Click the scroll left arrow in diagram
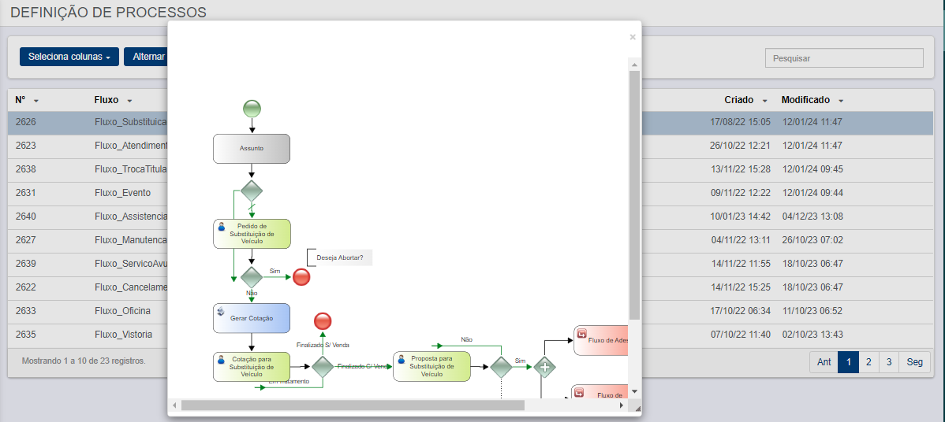Viewport: 945px width, 422px height. (x=175, y=405)
